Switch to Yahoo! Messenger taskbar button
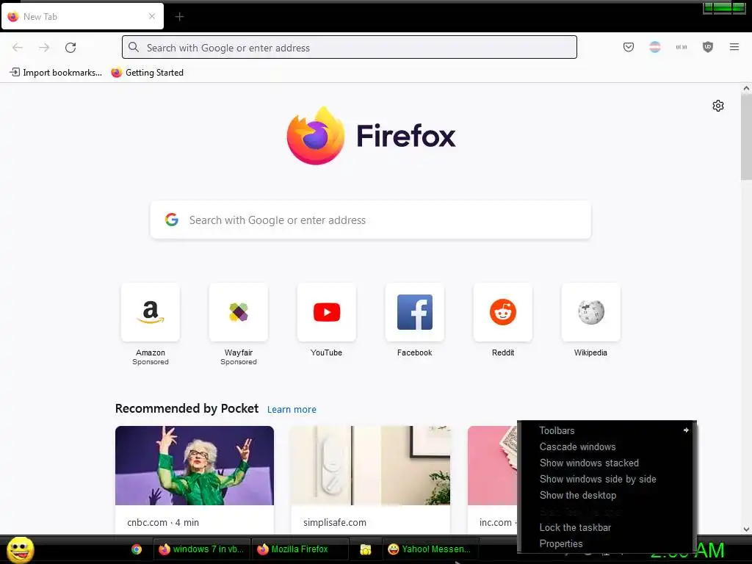752x564 pixels. [430, 549]
